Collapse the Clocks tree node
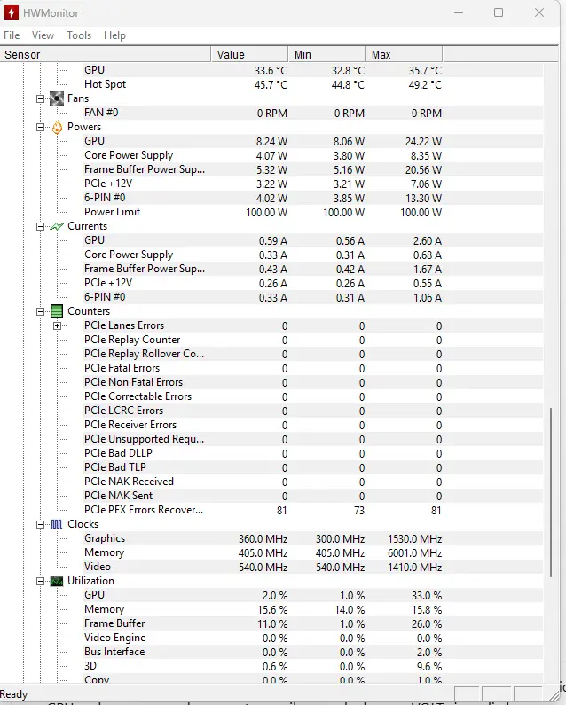The height and width of the screenshot is (705, 566). pyautogui.click(x=41, y=524)
